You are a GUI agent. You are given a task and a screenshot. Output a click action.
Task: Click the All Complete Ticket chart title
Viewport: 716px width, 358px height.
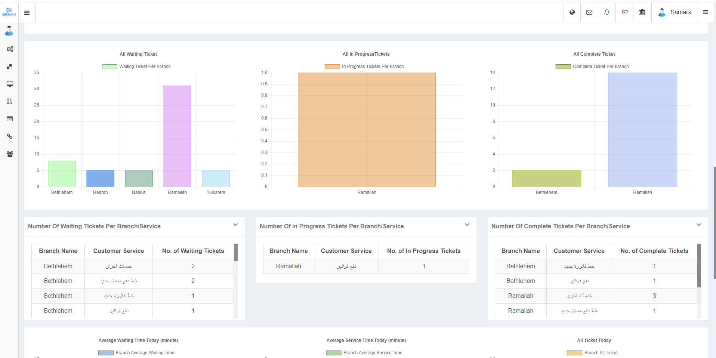point(594,54)
